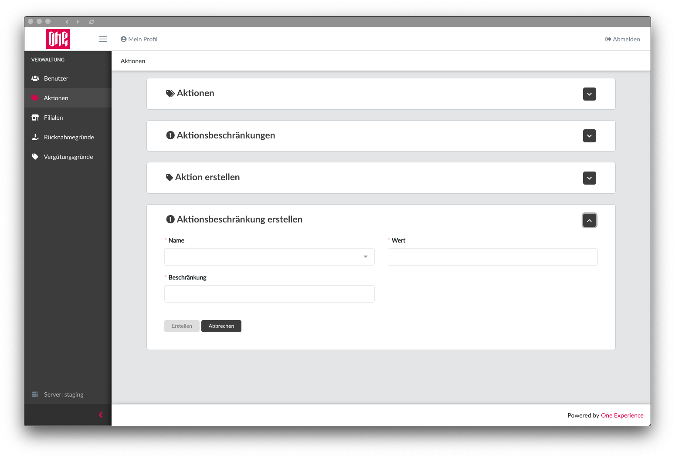This screenshot has height=458, width=675.
Task: Click the Aktion erstellen heading text
Action: (207, 177)
